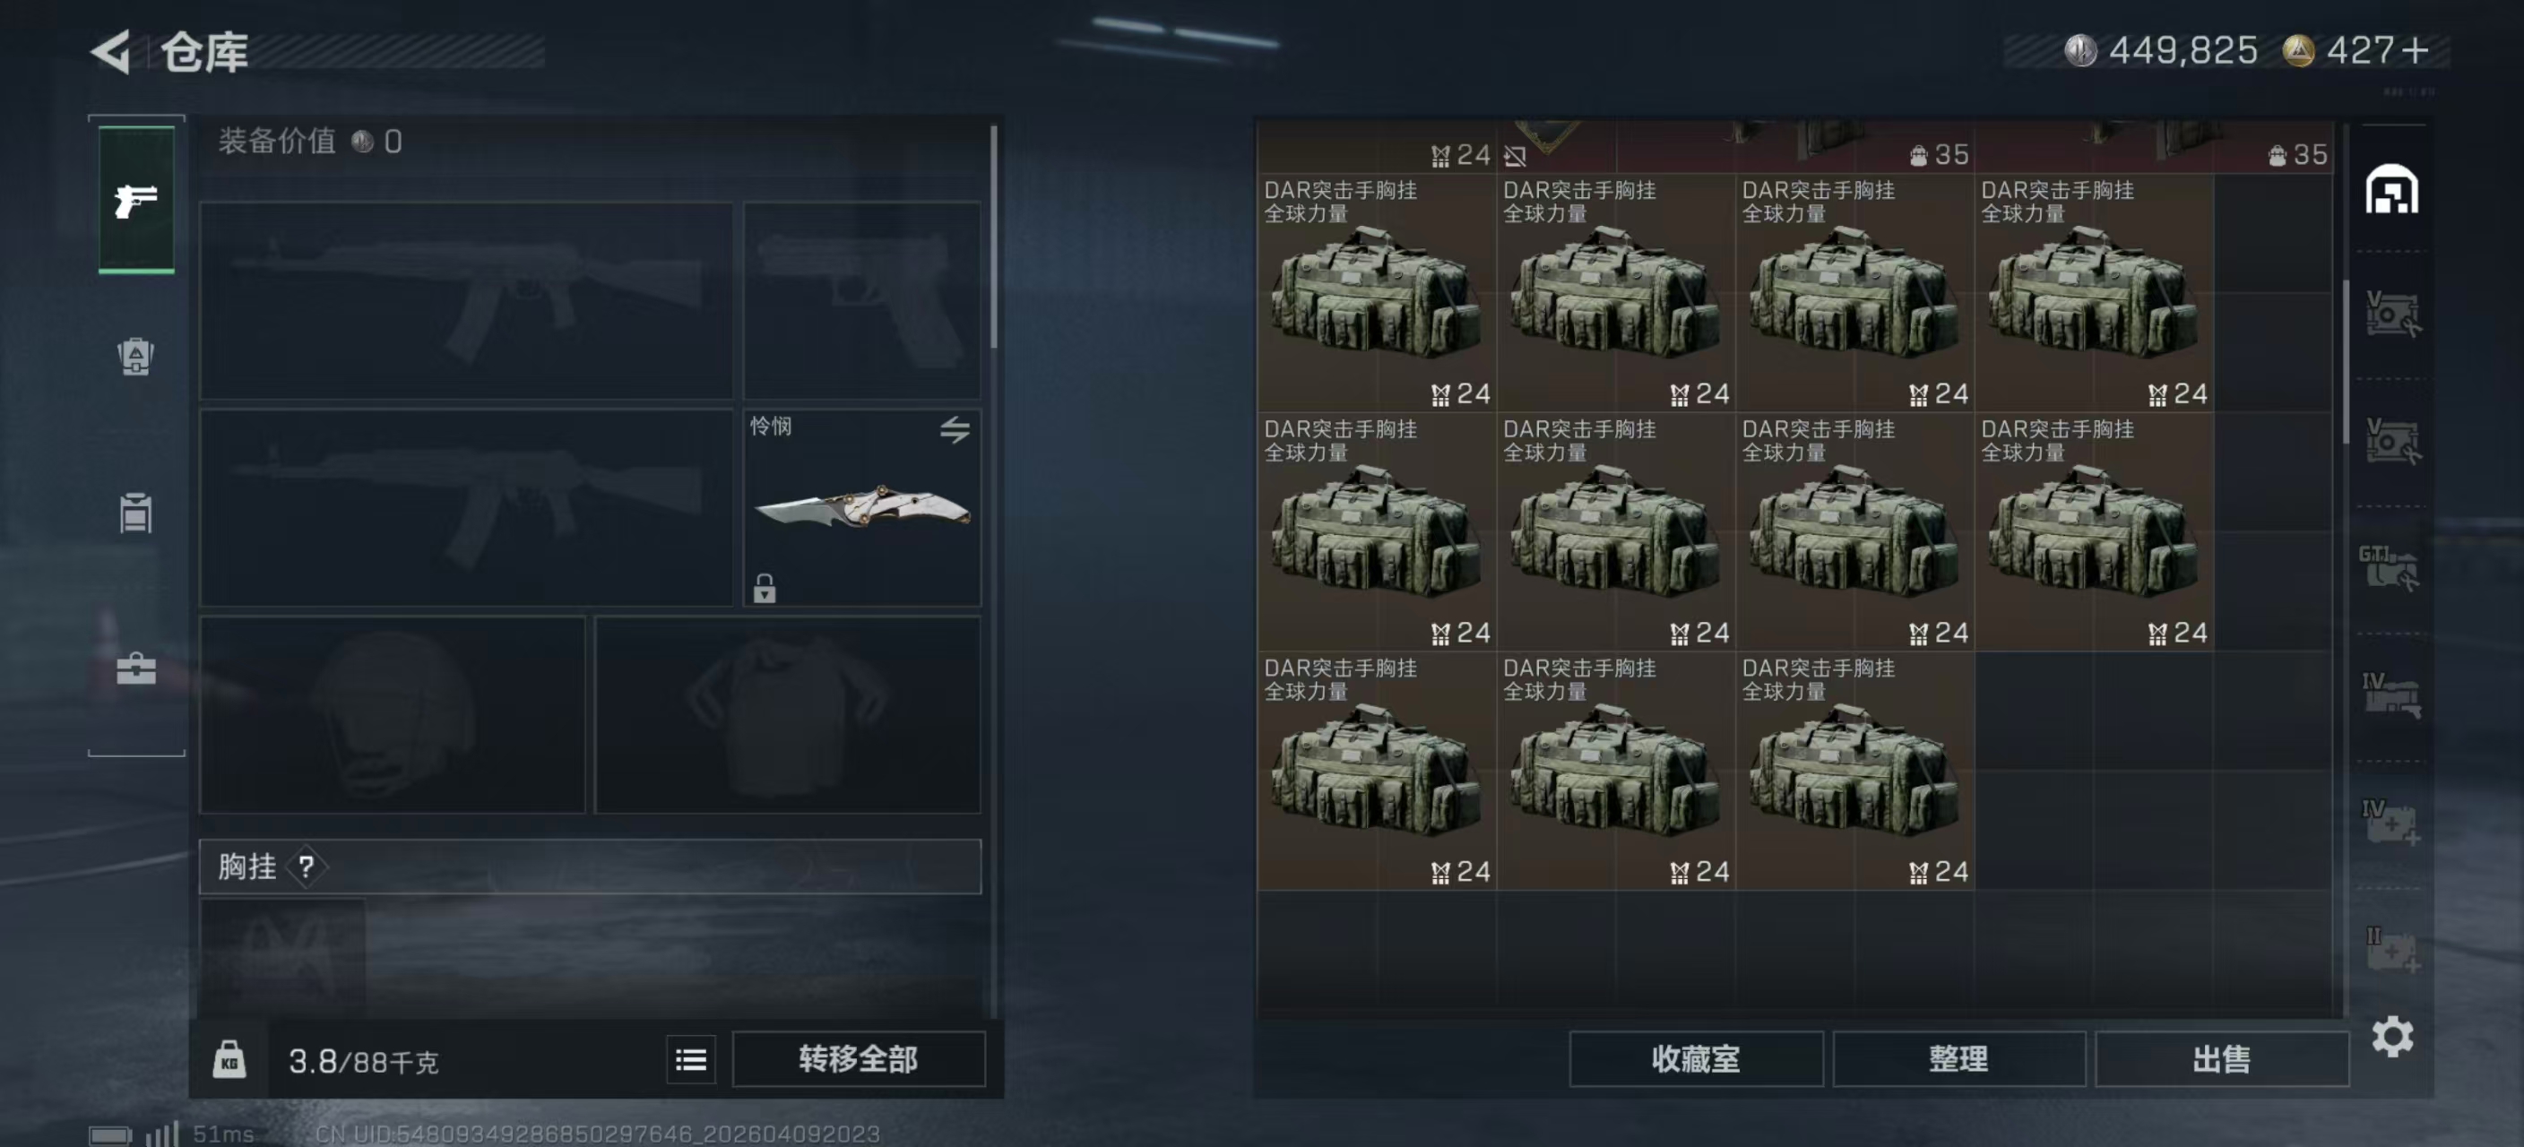Click the 胸挂 question mark help icon

[307, 866]
